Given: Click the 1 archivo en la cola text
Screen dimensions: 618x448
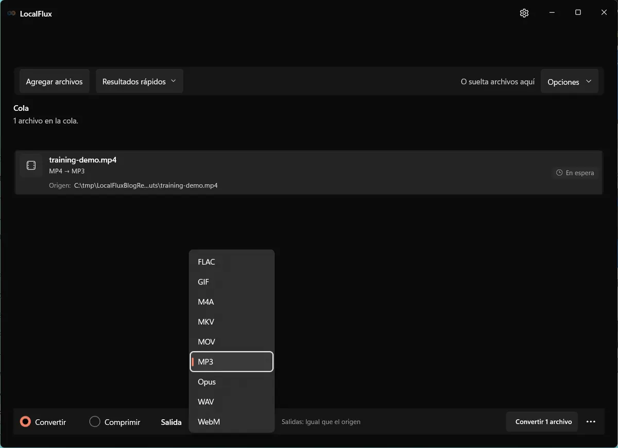Looking at the screenshot, I should tap(46, 121).
